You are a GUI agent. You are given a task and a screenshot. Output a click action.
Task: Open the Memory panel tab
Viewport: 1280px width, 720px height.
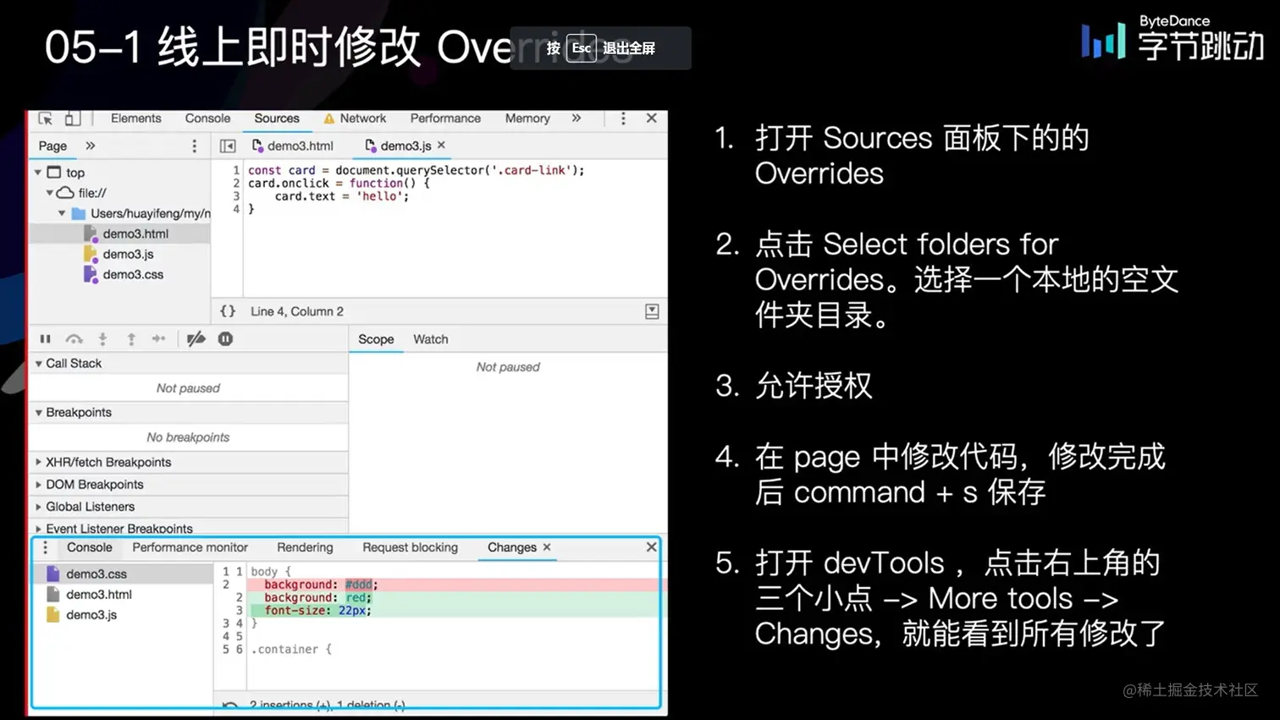pos(527,118)
